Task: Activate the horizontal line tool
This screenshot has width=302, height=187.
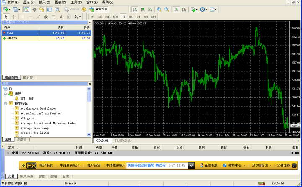Action: click(x=31, y=17)
